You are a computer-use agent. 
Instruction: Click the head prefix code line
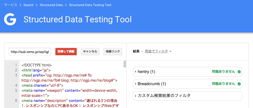[x=69, y=78]
